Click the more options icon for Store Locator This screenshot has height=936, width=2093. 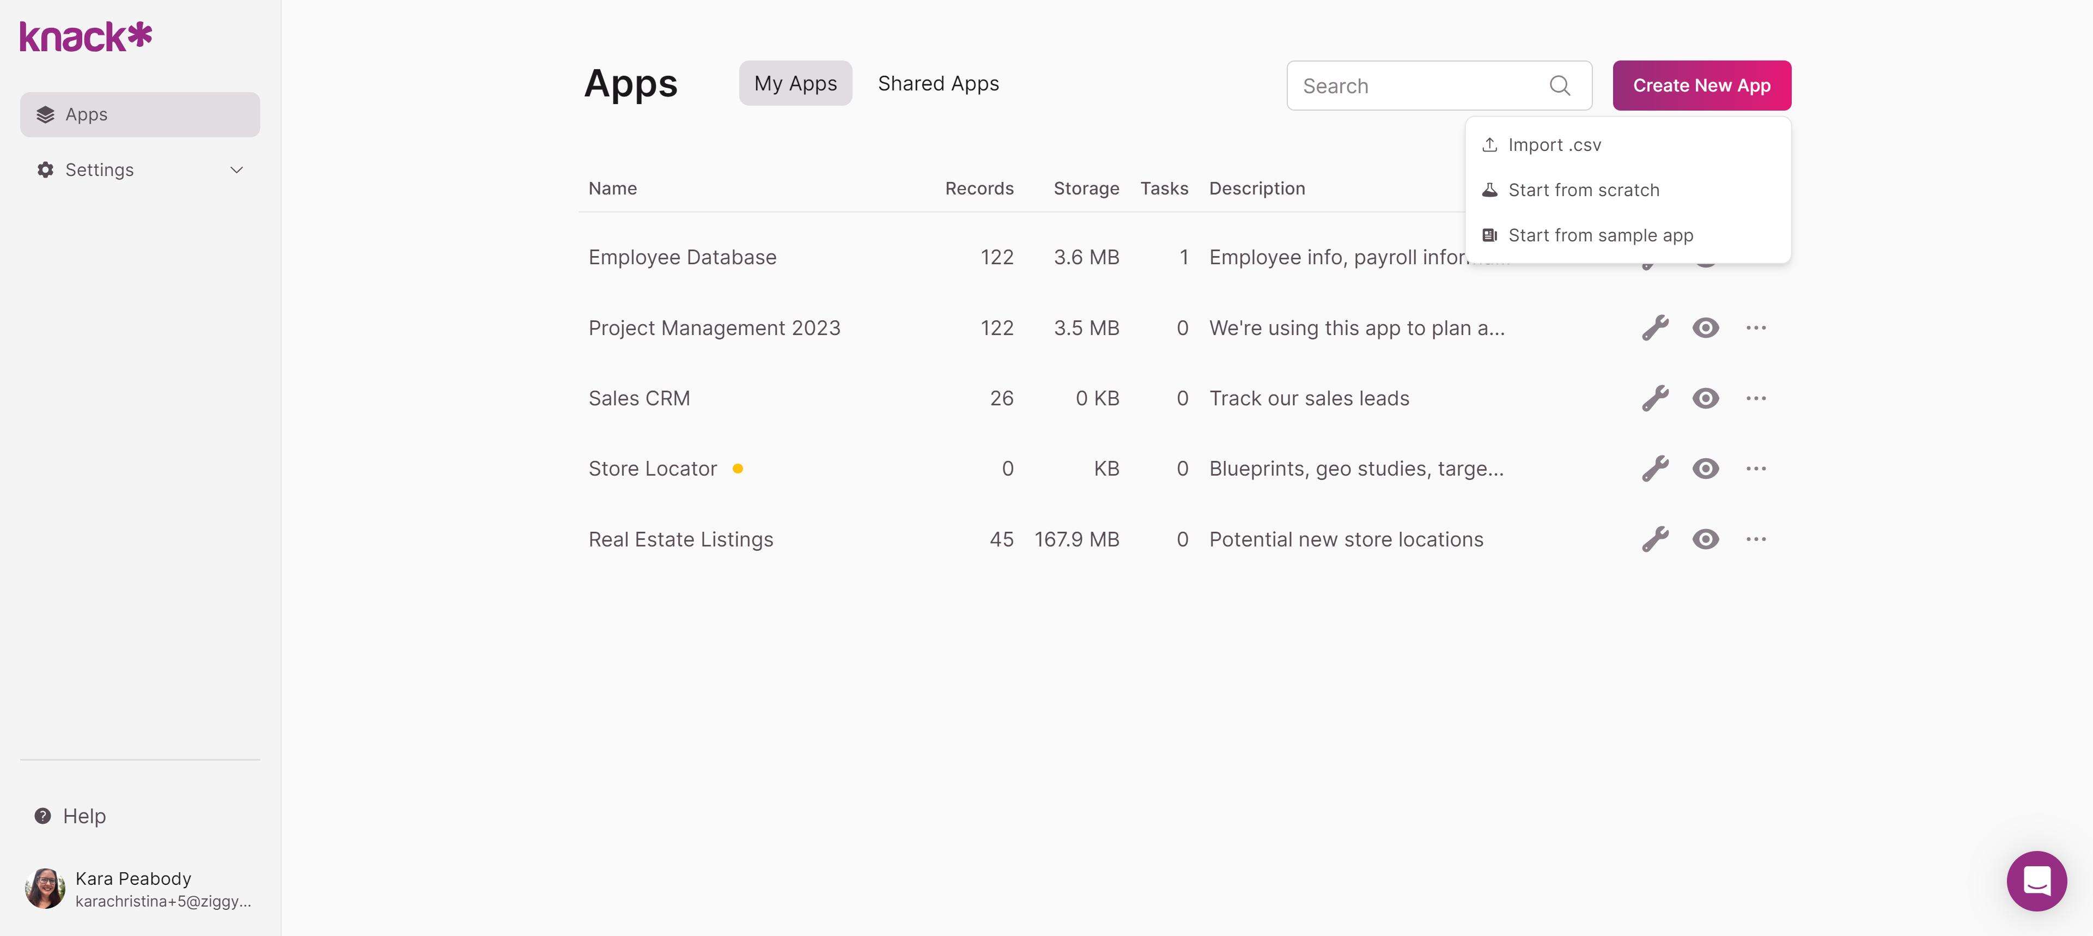click(1757, 467)
